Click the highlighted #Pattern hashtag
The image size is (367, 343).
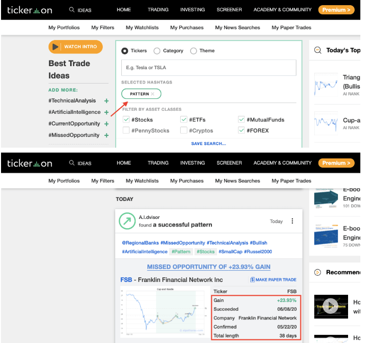coord(181,252)
